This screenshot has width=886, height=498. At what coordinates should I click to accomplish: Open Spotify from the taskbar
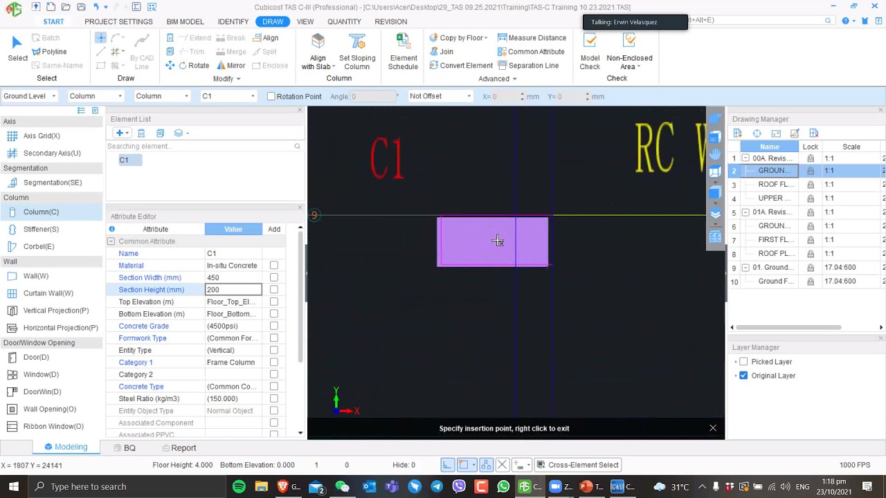pos(239,487)
